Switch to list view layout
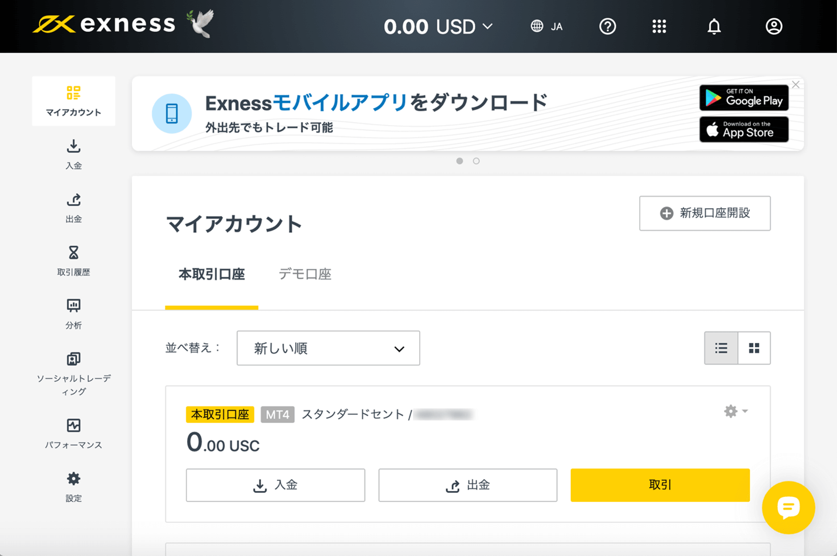This screenshot has height=556, width=837. click(721, 348)
